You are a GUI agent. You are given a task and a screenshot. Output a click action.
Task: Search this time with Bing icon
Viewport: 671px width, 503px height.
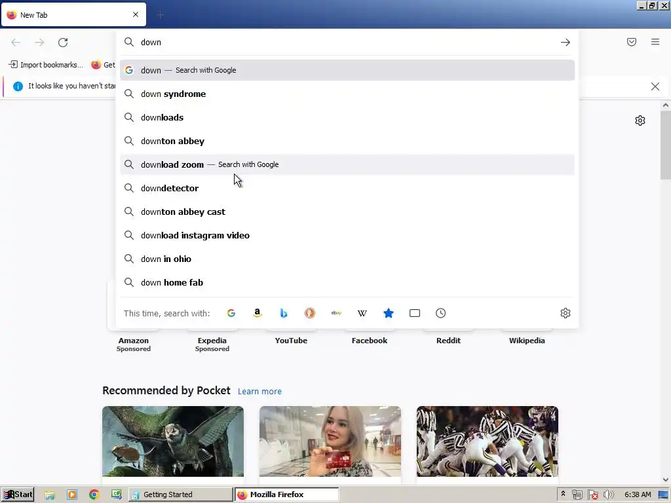click(283, 313)
